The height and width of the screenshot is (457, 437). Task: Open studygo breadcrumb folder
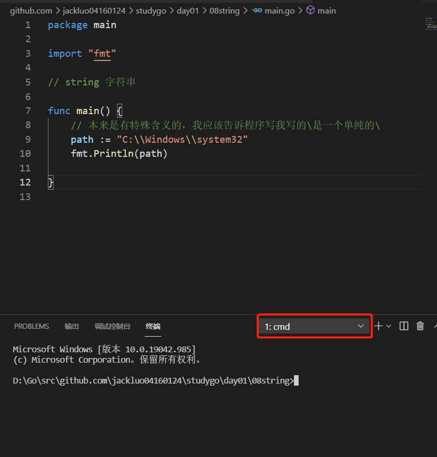tap(151, 11)
